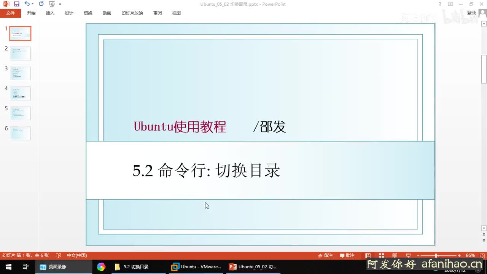Save the presentation using the floppy disk icon

(16, 4)
